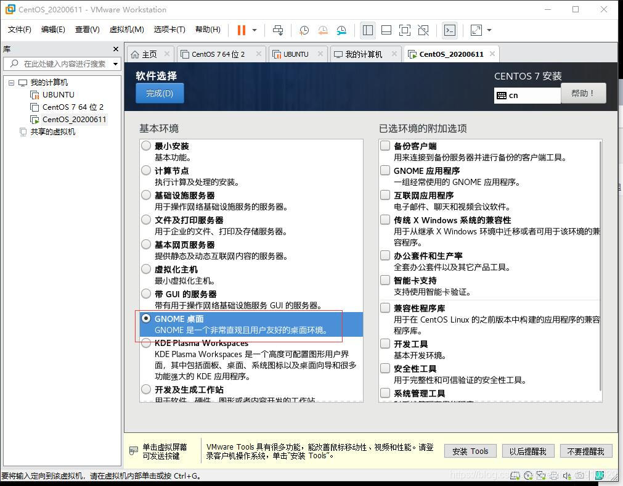Viewport: 623px width, 486px height.
Task: Take a new virtual machine snapshot
Action: (x=304, y=30)
